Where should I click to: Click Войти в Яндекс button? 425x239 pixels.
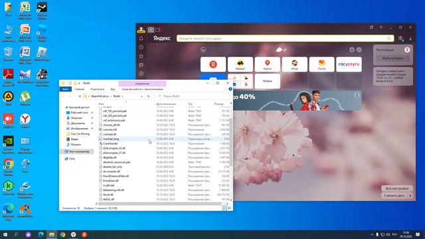click(x=392, y=58)
